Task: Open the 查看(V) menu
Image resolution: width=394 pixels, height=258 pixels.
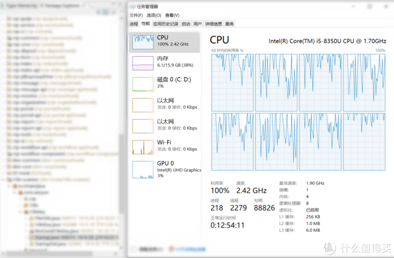Action: [172, 15]
